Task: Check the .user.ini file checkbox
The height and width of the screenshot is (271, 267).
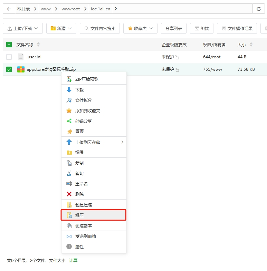Action: (9, 57)
